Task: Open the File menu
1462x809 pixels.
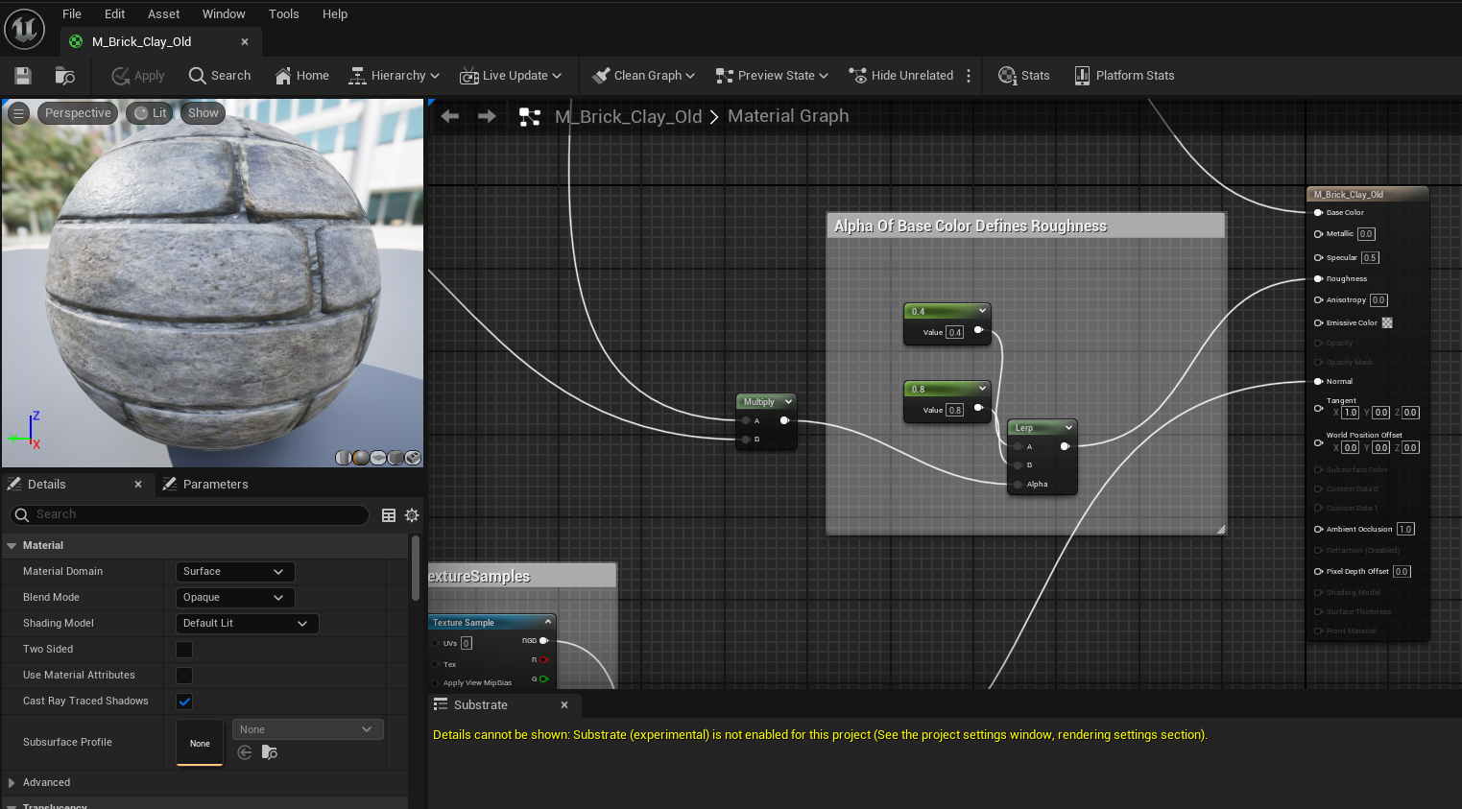Action: tap(72, 13)
